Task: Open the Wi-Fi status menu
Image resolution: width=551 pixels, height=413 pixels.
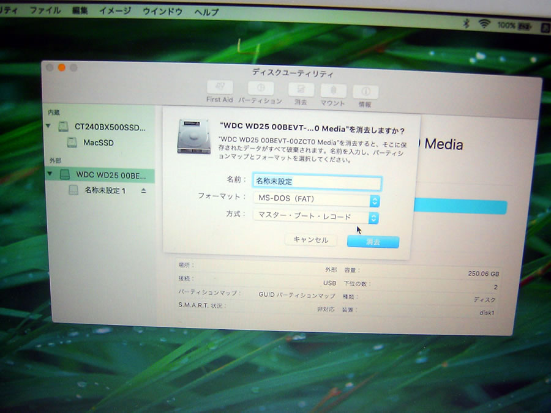Action: [484, 24]
